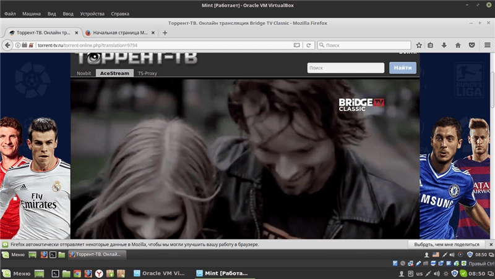Launch Chrome from the host panel
The width and height of the screenshot is (495, 279).
[77, 273]
